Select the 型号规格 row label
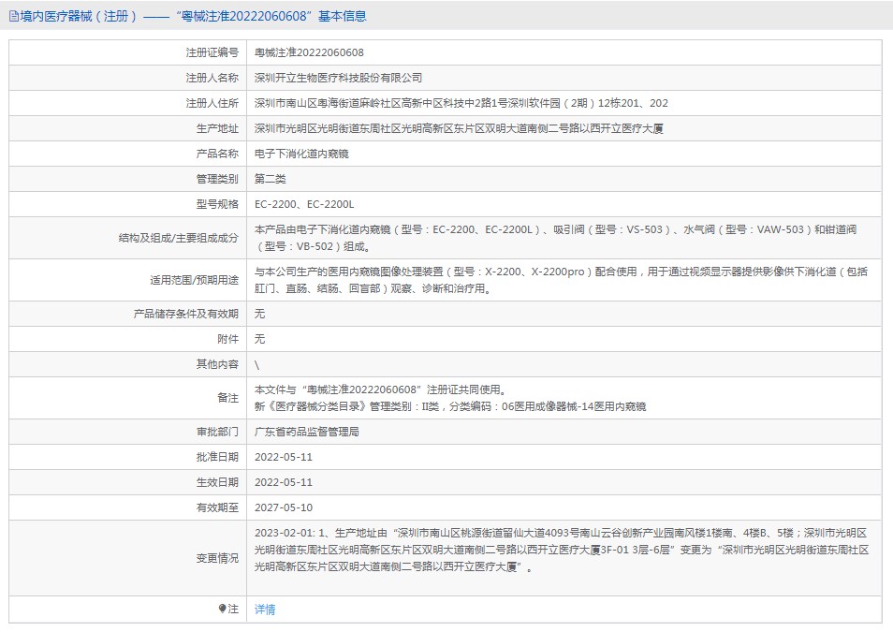 pyautogui.click(x=217, y=204)
